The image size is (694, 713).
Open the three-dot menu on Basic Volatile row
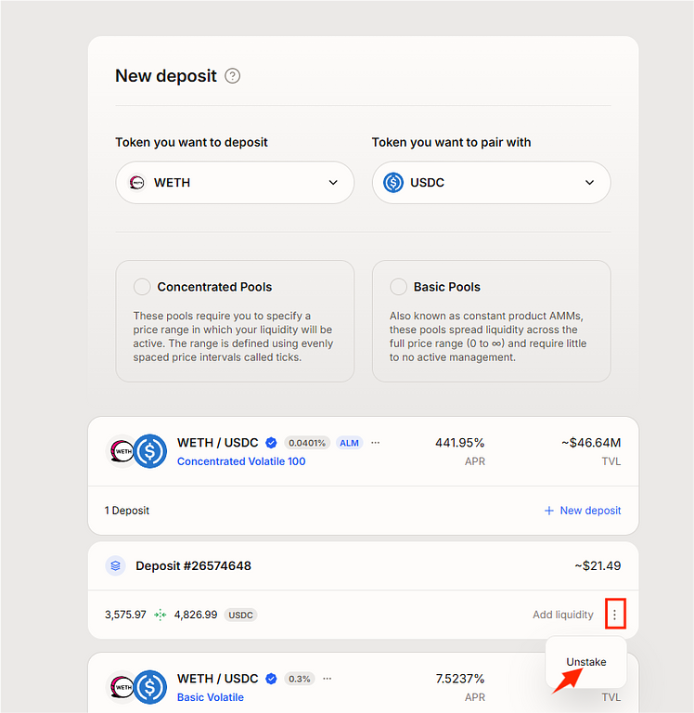tap(327, 679)
